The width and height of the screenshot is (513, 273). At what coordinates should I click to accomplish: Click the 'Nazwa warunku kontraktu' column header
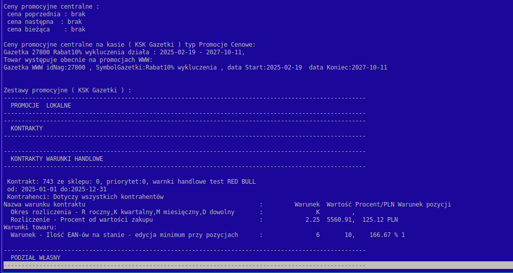[x=44, y=204]
